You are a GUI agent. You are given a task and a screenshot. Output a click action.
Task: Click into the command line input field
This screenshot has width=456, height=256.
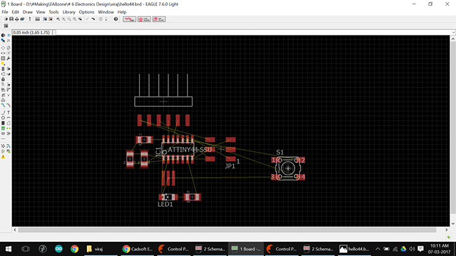point(253,32)
